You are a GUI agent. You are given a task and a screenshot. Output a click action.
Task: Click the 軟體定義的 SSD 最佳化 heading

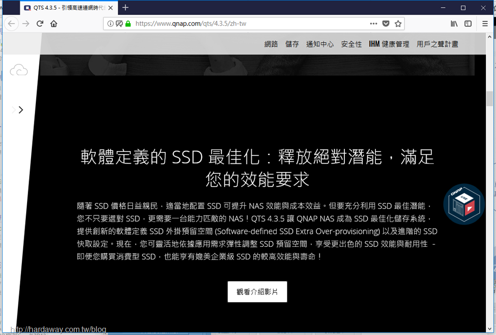257,168
